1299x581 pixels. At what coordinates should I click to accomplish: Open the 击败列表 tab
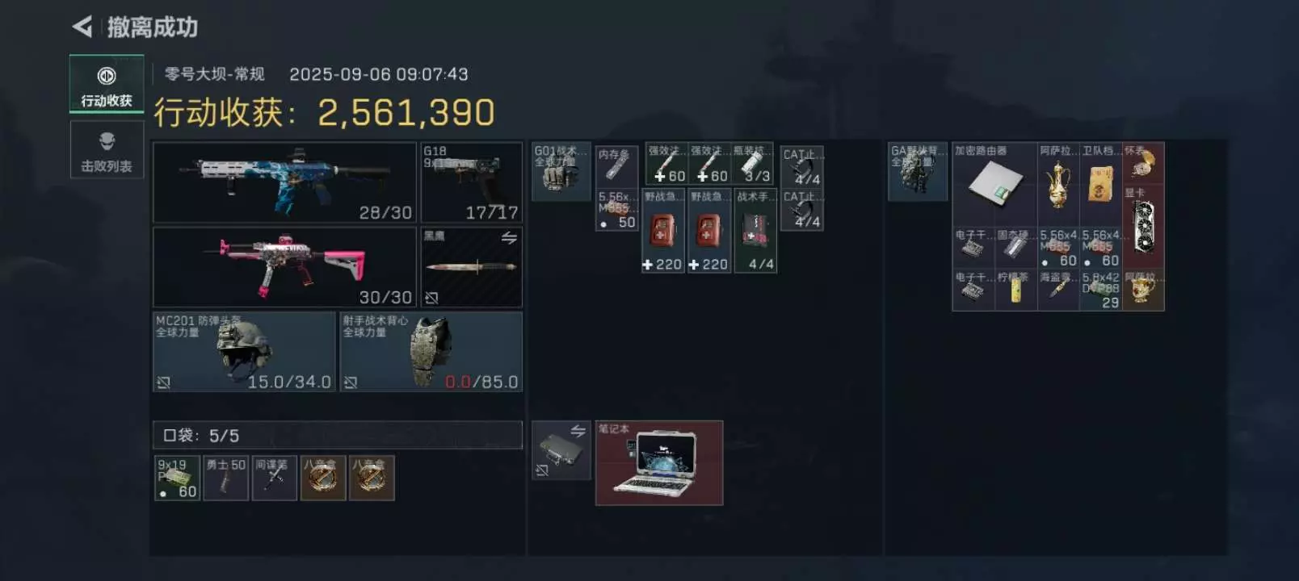pos(107,149)
